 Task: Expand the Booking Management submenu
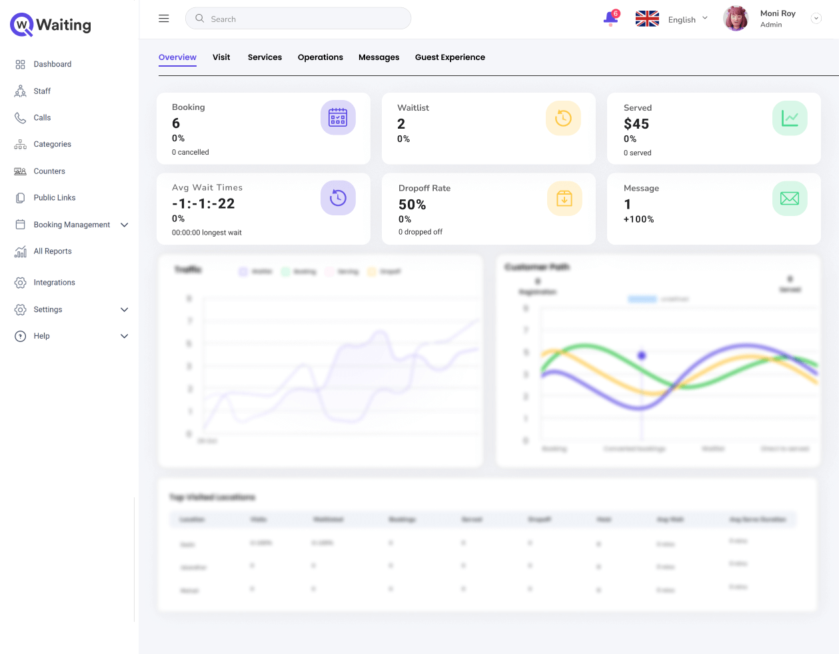[x=124, y=225]
